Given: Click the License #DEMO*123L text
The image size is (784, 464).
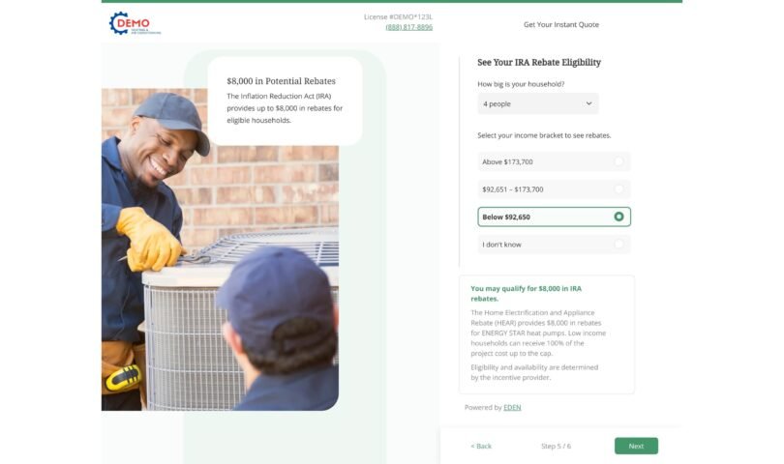Looking at the screenshot, I should (x=398, y=17).
